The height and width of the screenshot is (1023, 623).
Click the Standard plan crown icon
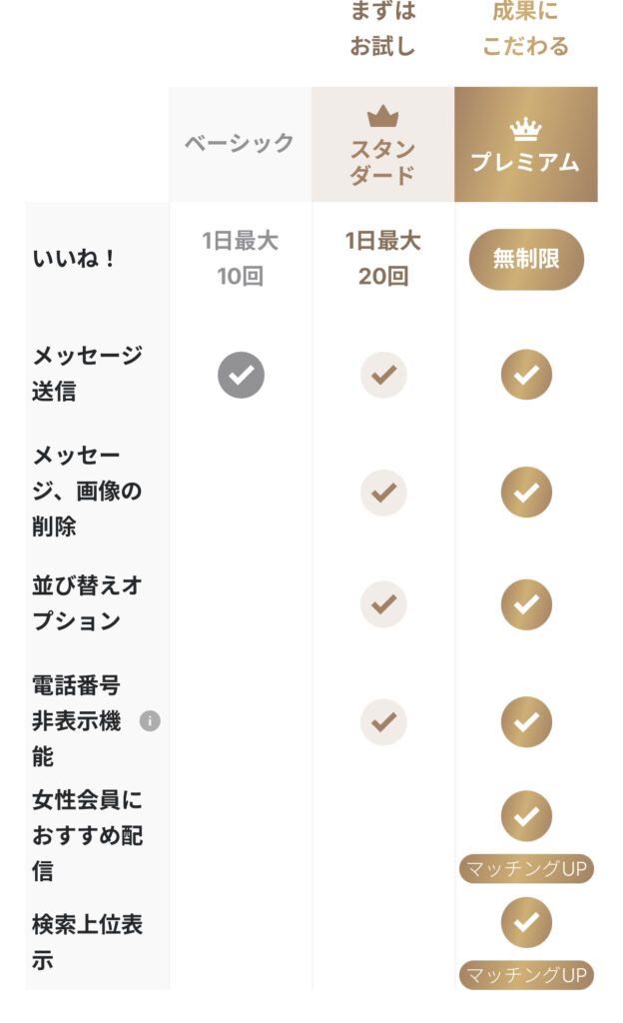(x=382, y=117)
